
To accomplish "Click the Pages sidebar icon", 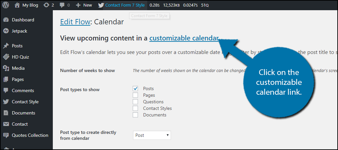I will [6, 79].
